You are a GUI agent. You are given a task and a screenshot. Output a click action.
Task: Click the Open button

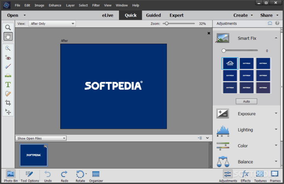[13, 15]
